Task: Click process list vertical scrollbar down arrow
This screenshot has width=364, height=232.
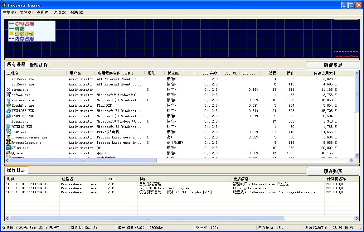Action: [x=357, y=155]
